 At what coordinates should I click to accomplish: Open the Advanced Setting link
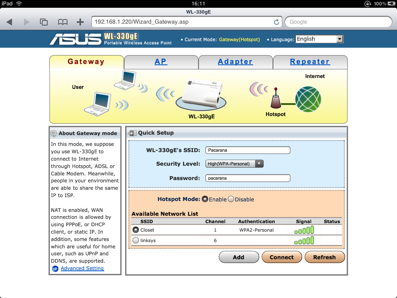point(82,269)
